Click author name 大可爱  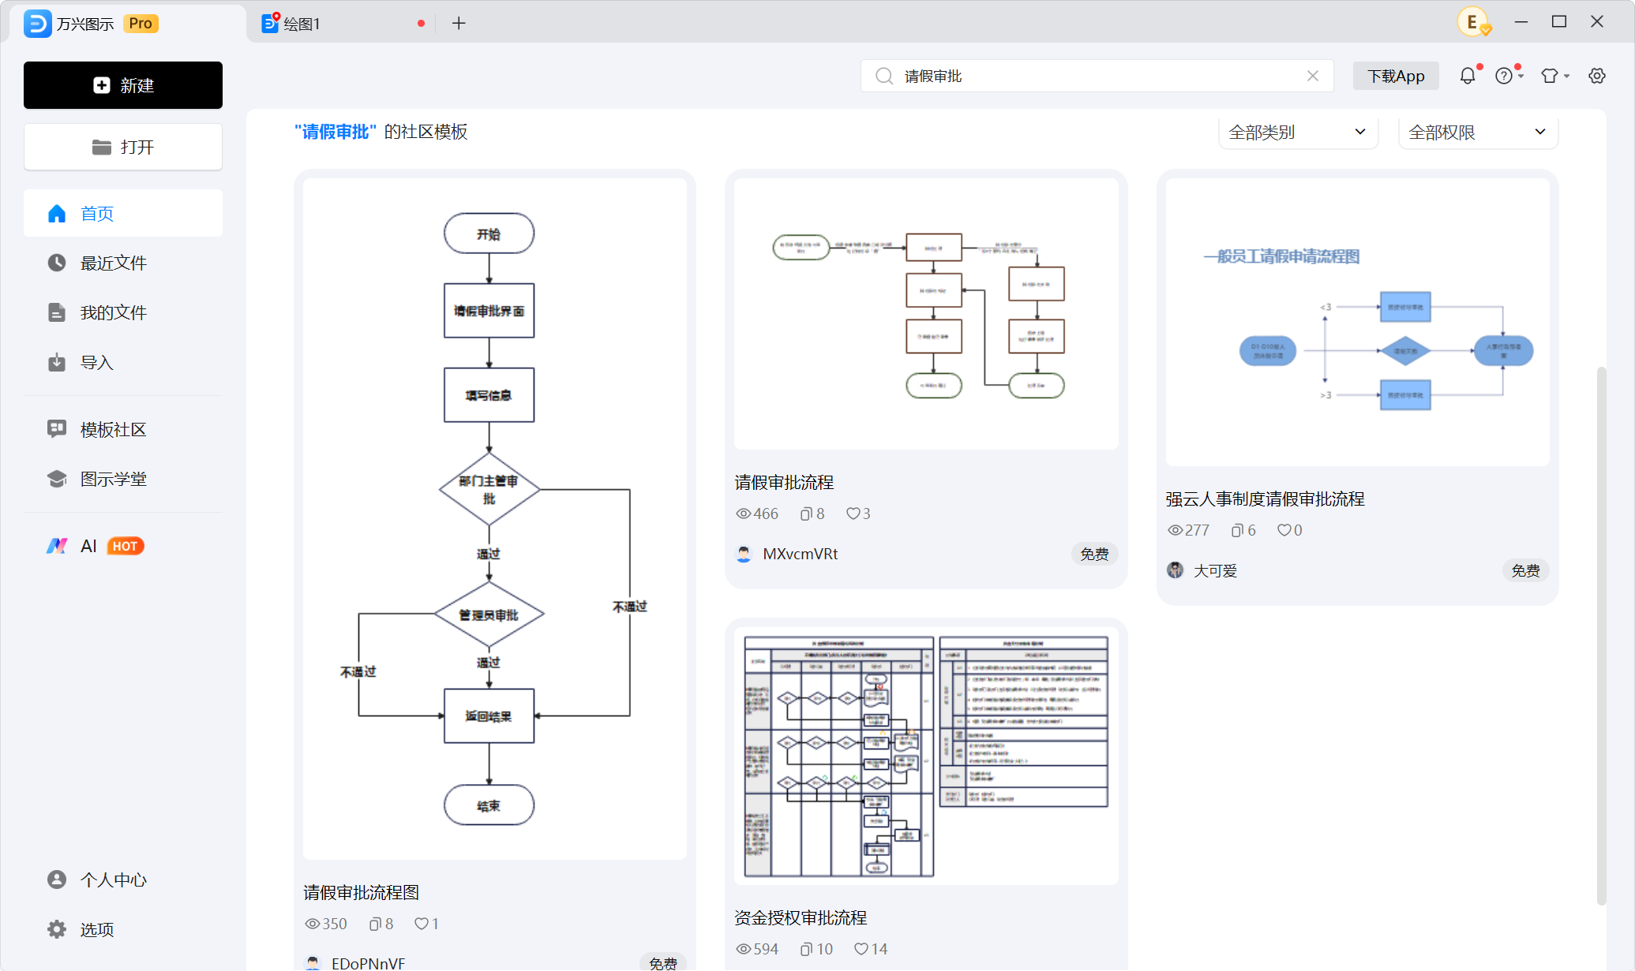click(x=1215, y=570)
